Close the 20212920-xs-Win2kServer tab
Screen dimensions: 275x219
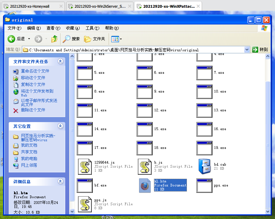[129, 6]
